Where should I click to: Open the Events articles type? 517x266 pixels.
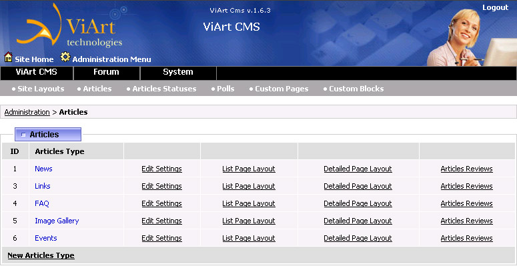(x=46, y=238)
